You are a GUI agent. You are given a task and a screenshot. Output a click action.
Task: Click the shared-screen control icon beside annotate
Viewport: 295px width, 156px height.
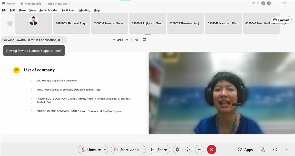point(144,40)
